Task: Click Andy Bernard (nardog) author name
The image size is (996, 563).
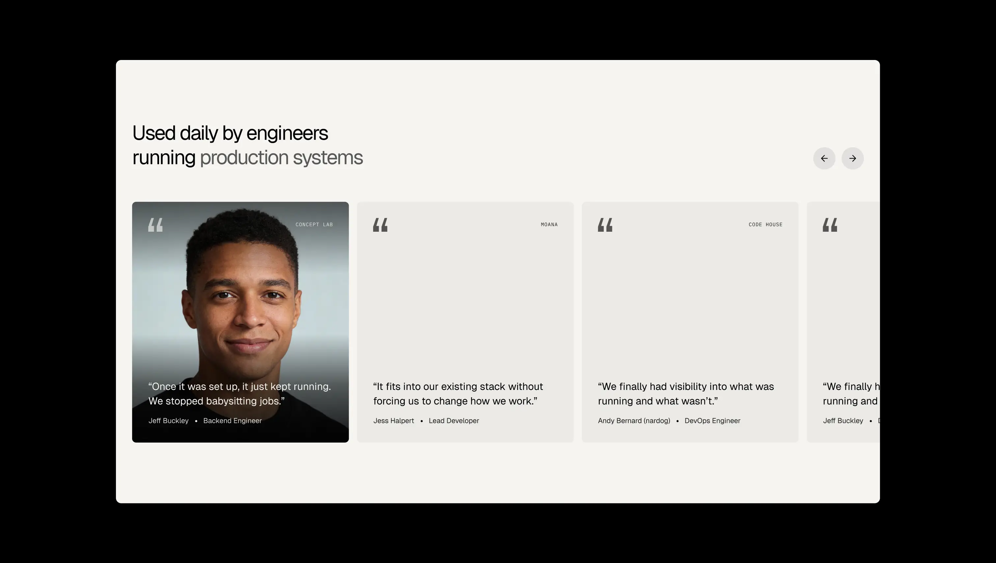Action: point(634,421)
